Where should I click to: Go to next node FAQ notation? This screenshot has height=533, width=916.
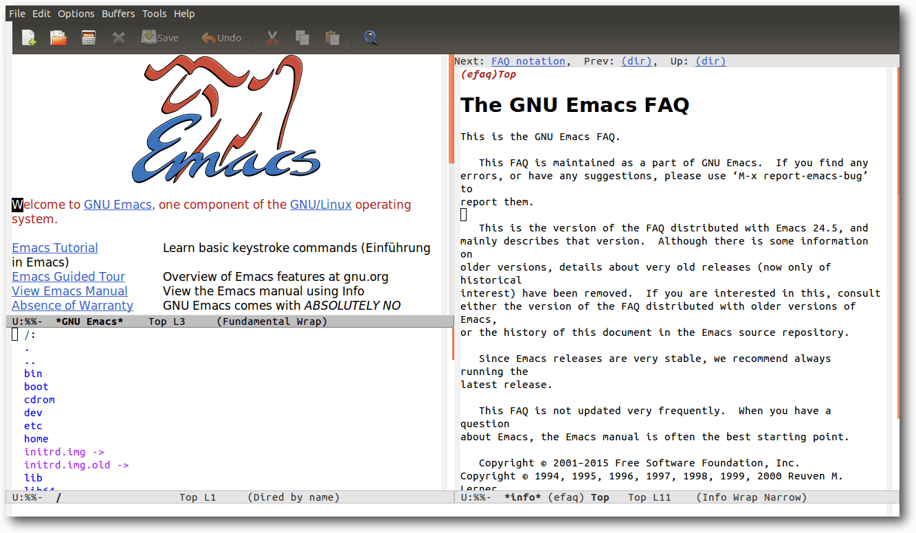(528, 61)
